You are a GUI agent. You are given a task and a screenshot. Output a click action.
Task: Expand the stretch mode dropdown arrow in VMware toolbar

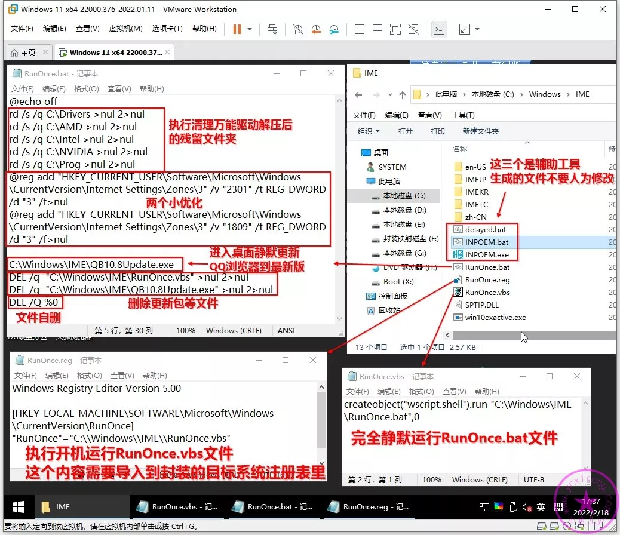click(x=477, y=29)
